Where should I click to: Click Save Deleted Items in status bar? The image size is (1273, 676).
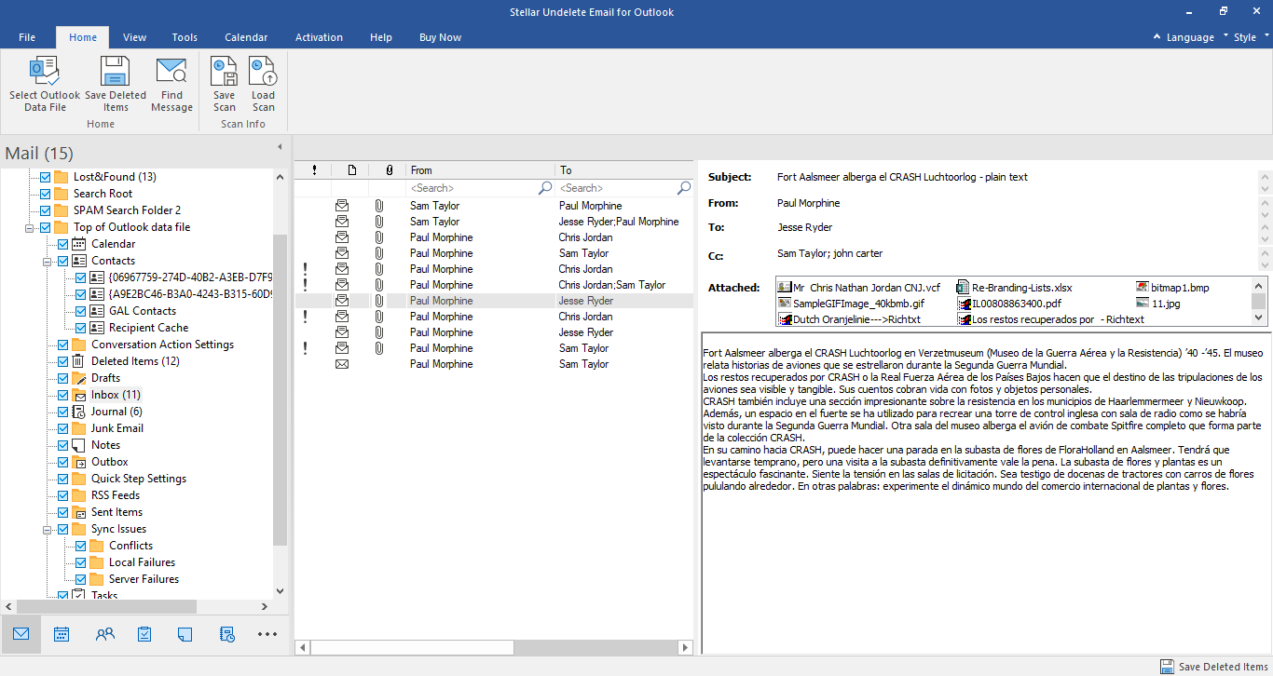(1214, 667)
